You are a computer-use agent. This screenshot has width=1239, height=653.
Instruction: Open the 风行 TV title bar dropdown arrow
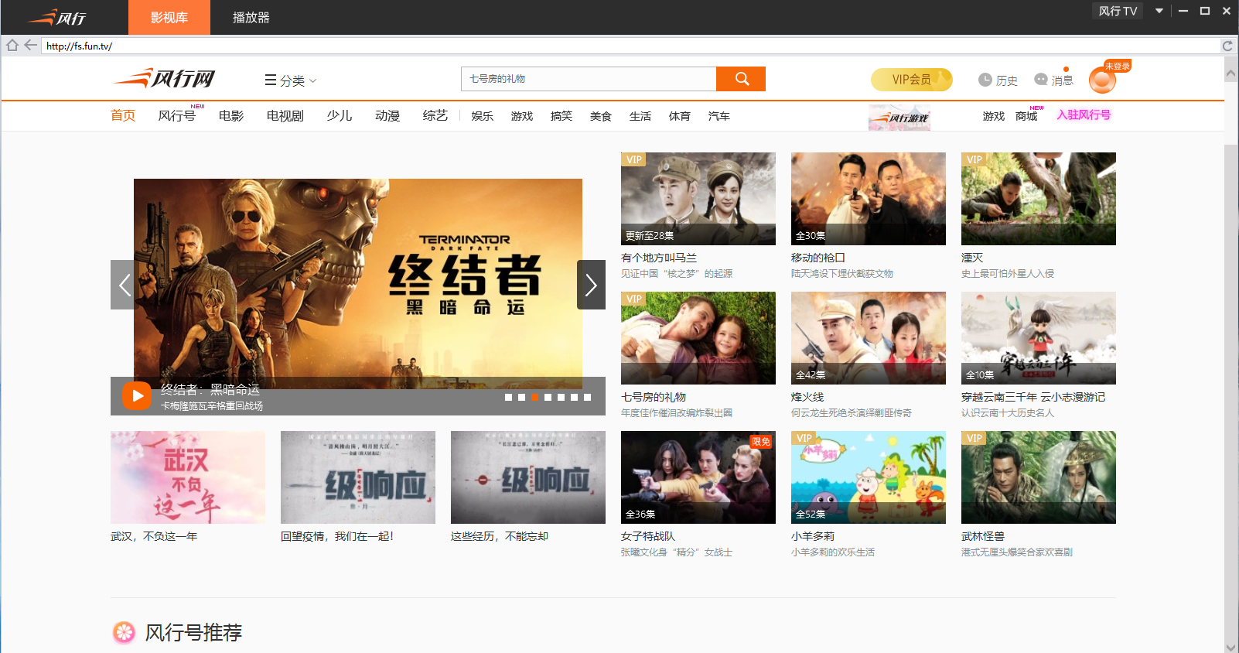(1159, 11)
